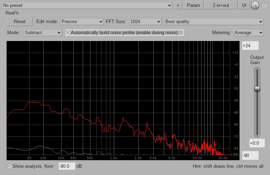Click the Output Gain slider handle
Image resolution: width=270 pixels, height=175 pixels.
(x=257, y=89)
